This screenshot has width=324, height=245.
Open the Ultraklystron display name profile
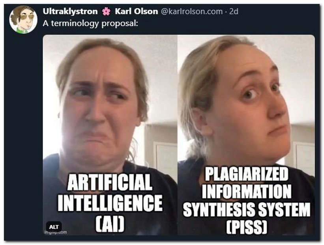tap(70, 11)
